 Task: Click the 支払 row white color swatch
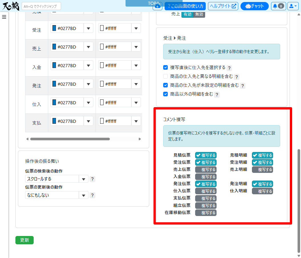102,121
